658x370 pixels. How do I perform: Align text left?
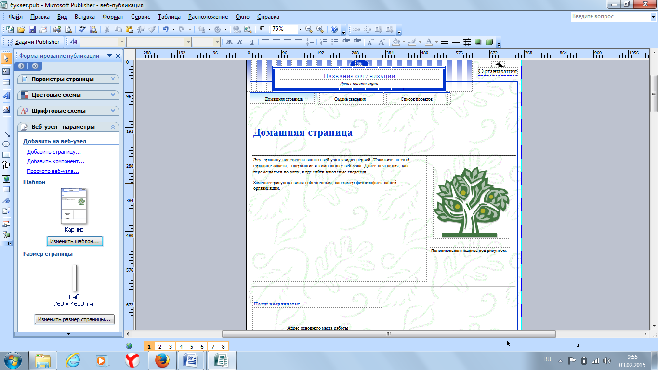coord(265,42)
